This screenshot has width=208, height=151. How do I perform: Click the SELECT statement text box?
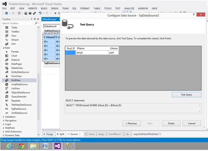133,108
